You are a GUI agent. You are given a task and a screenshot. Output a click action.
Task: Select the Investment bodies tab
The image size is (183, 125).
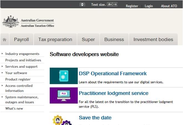(153, 39)
